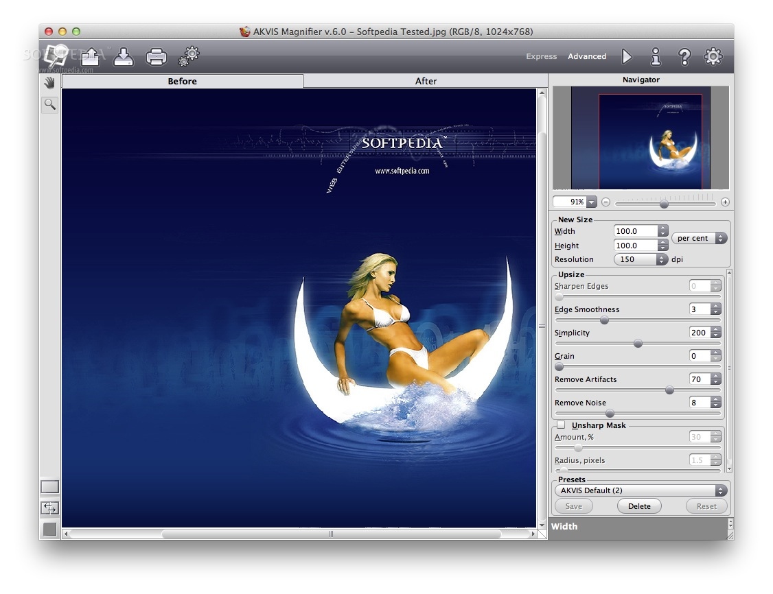Open the 'per cent' units dropdown
This screenshot has height=594, width=773.
699,238
